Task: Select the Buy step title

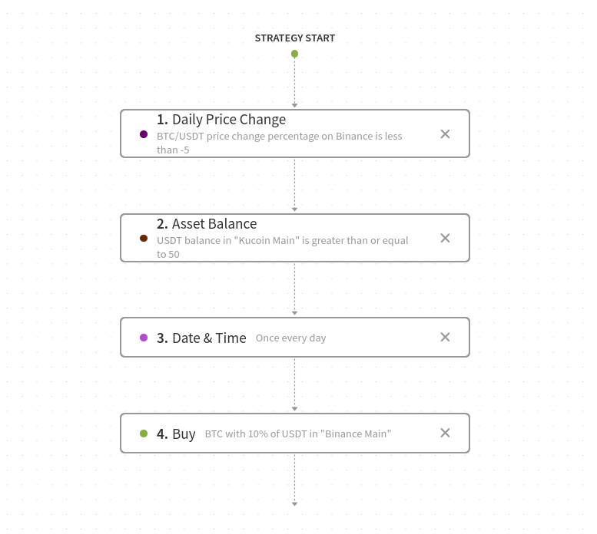Action: (x=176, y=434)
